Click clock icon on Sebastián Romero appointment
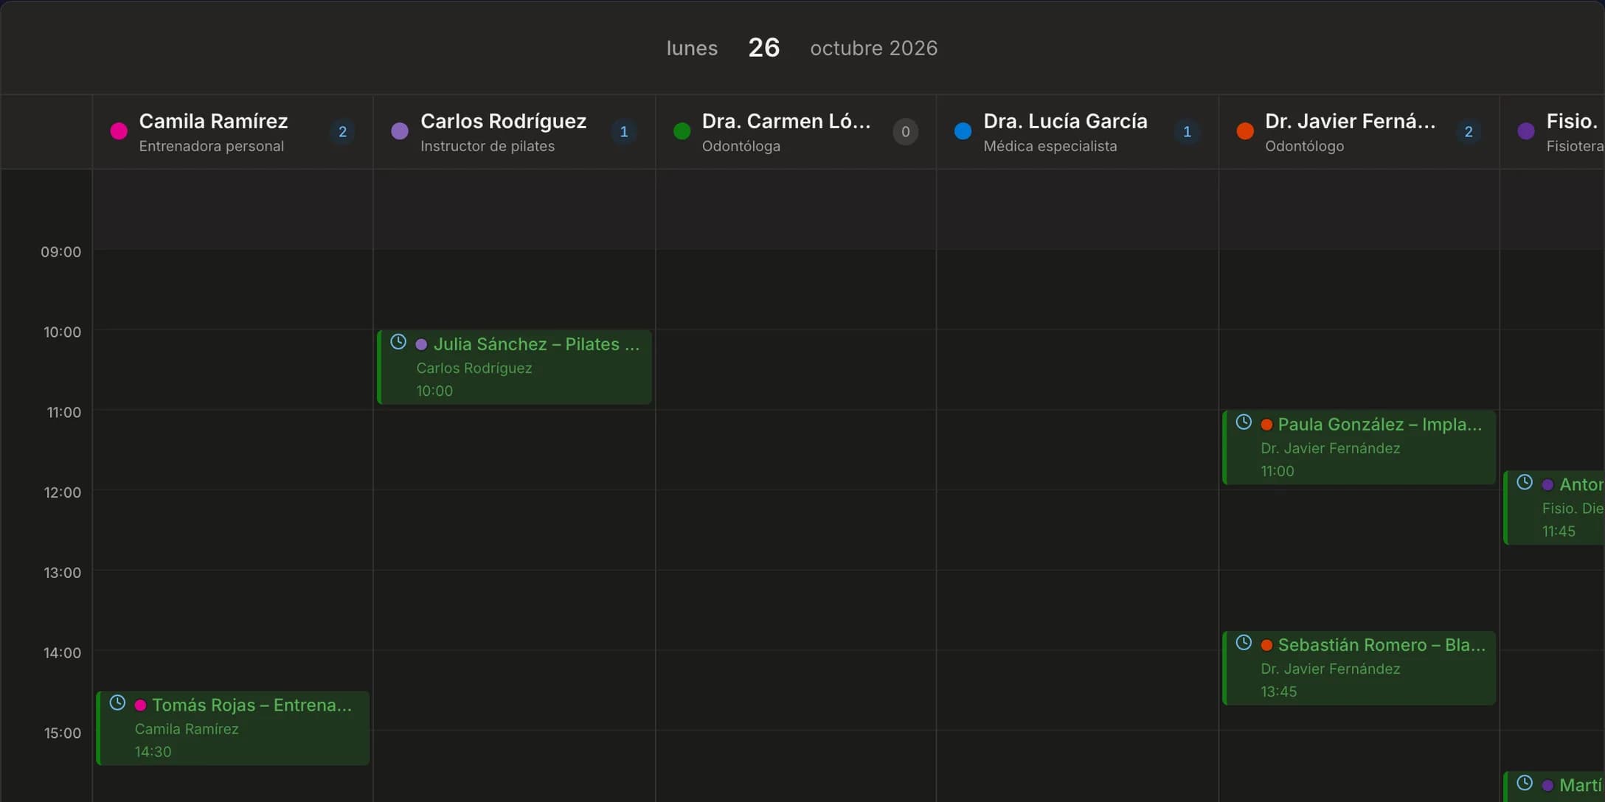1605x802 pixels. coord(1244,643)
